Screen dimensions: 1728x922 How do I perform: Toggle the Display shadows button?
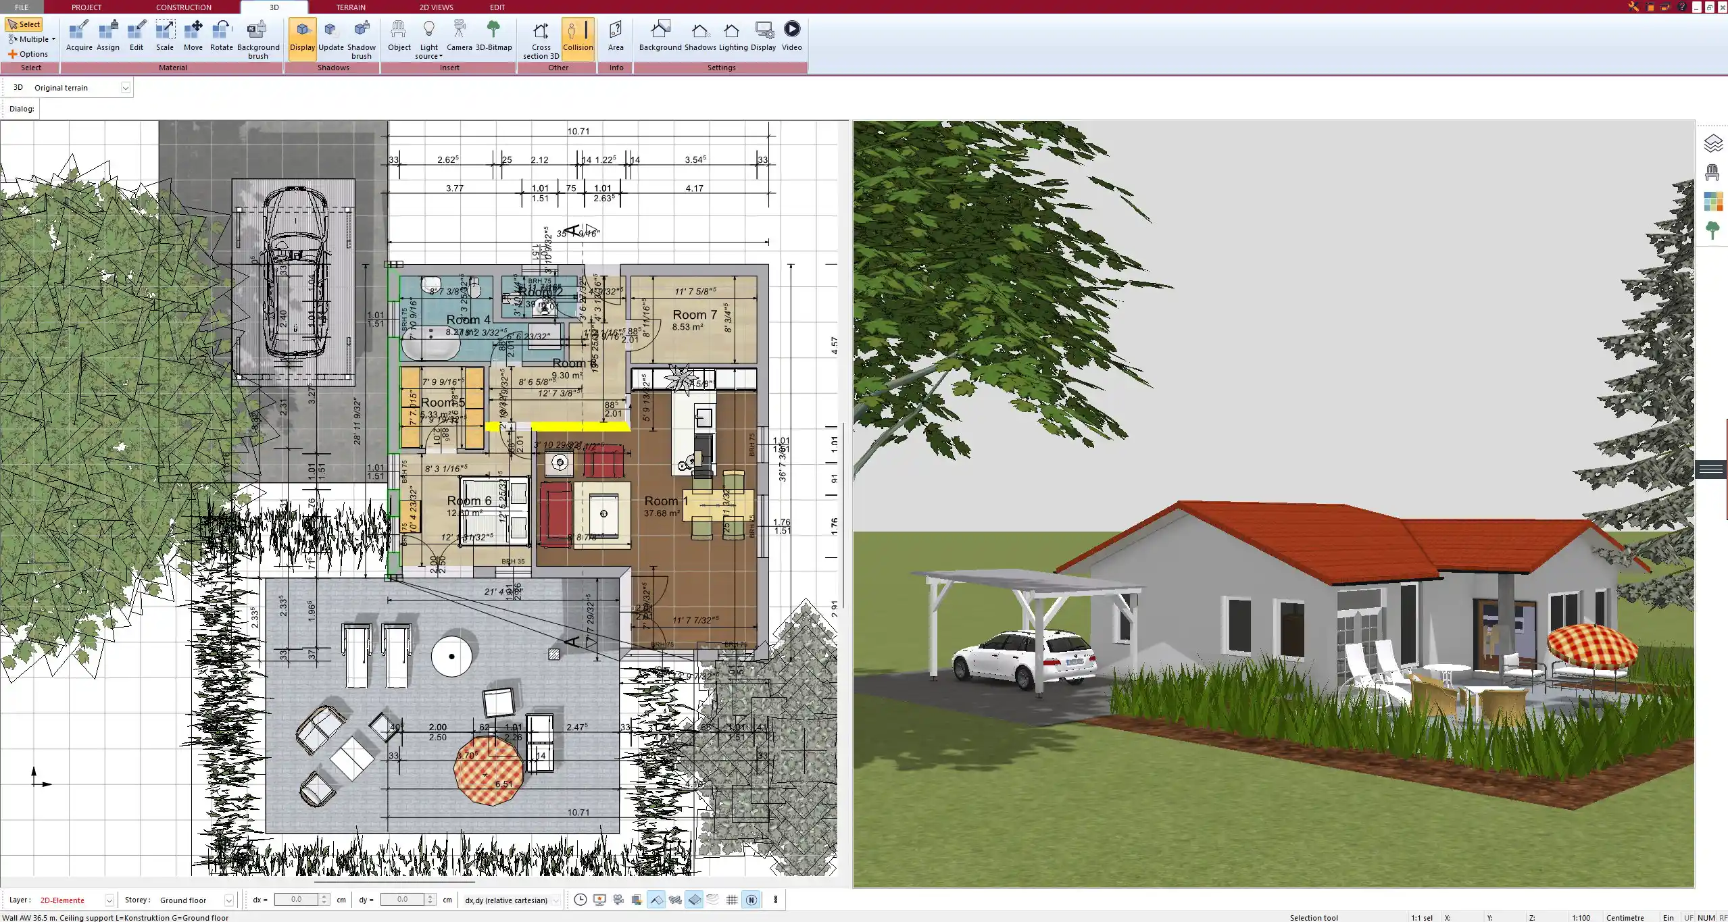click(302, 39)
